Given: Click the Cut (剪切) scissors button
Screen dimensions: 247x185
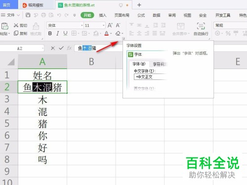Looking at the screenshot, I should pos(20,25).
